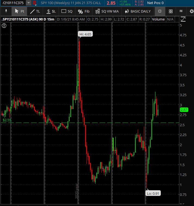194x206 pixels.
Task: Click the green 2.87 current price tag
Action: [184, 110]
